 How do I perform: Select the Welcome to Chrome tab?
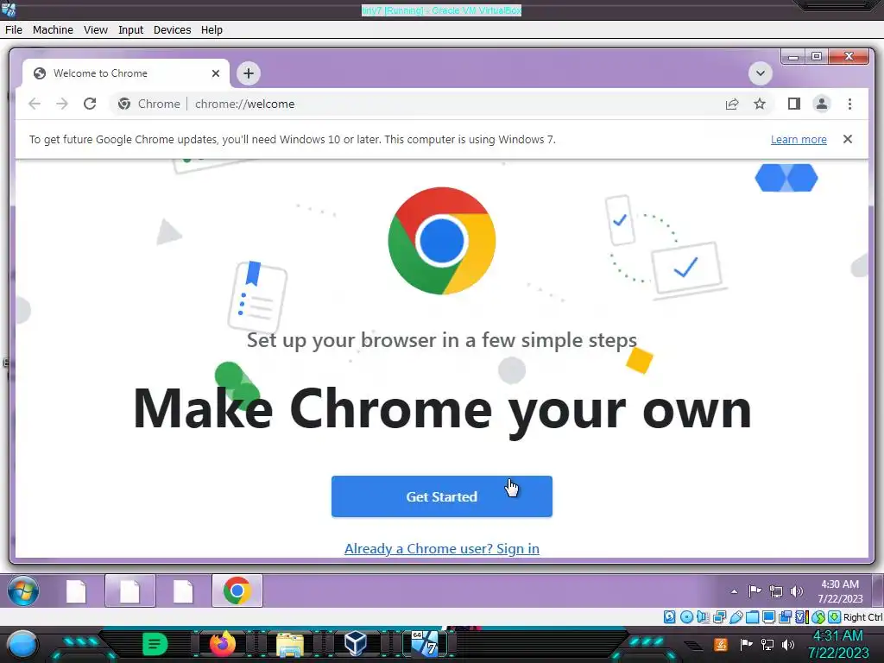125,73
